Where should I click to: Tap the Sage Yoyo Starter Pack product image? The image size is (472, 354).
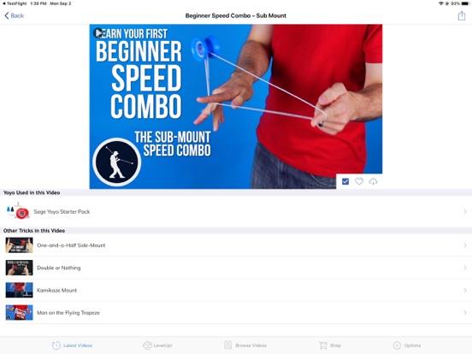coord(18,211)
